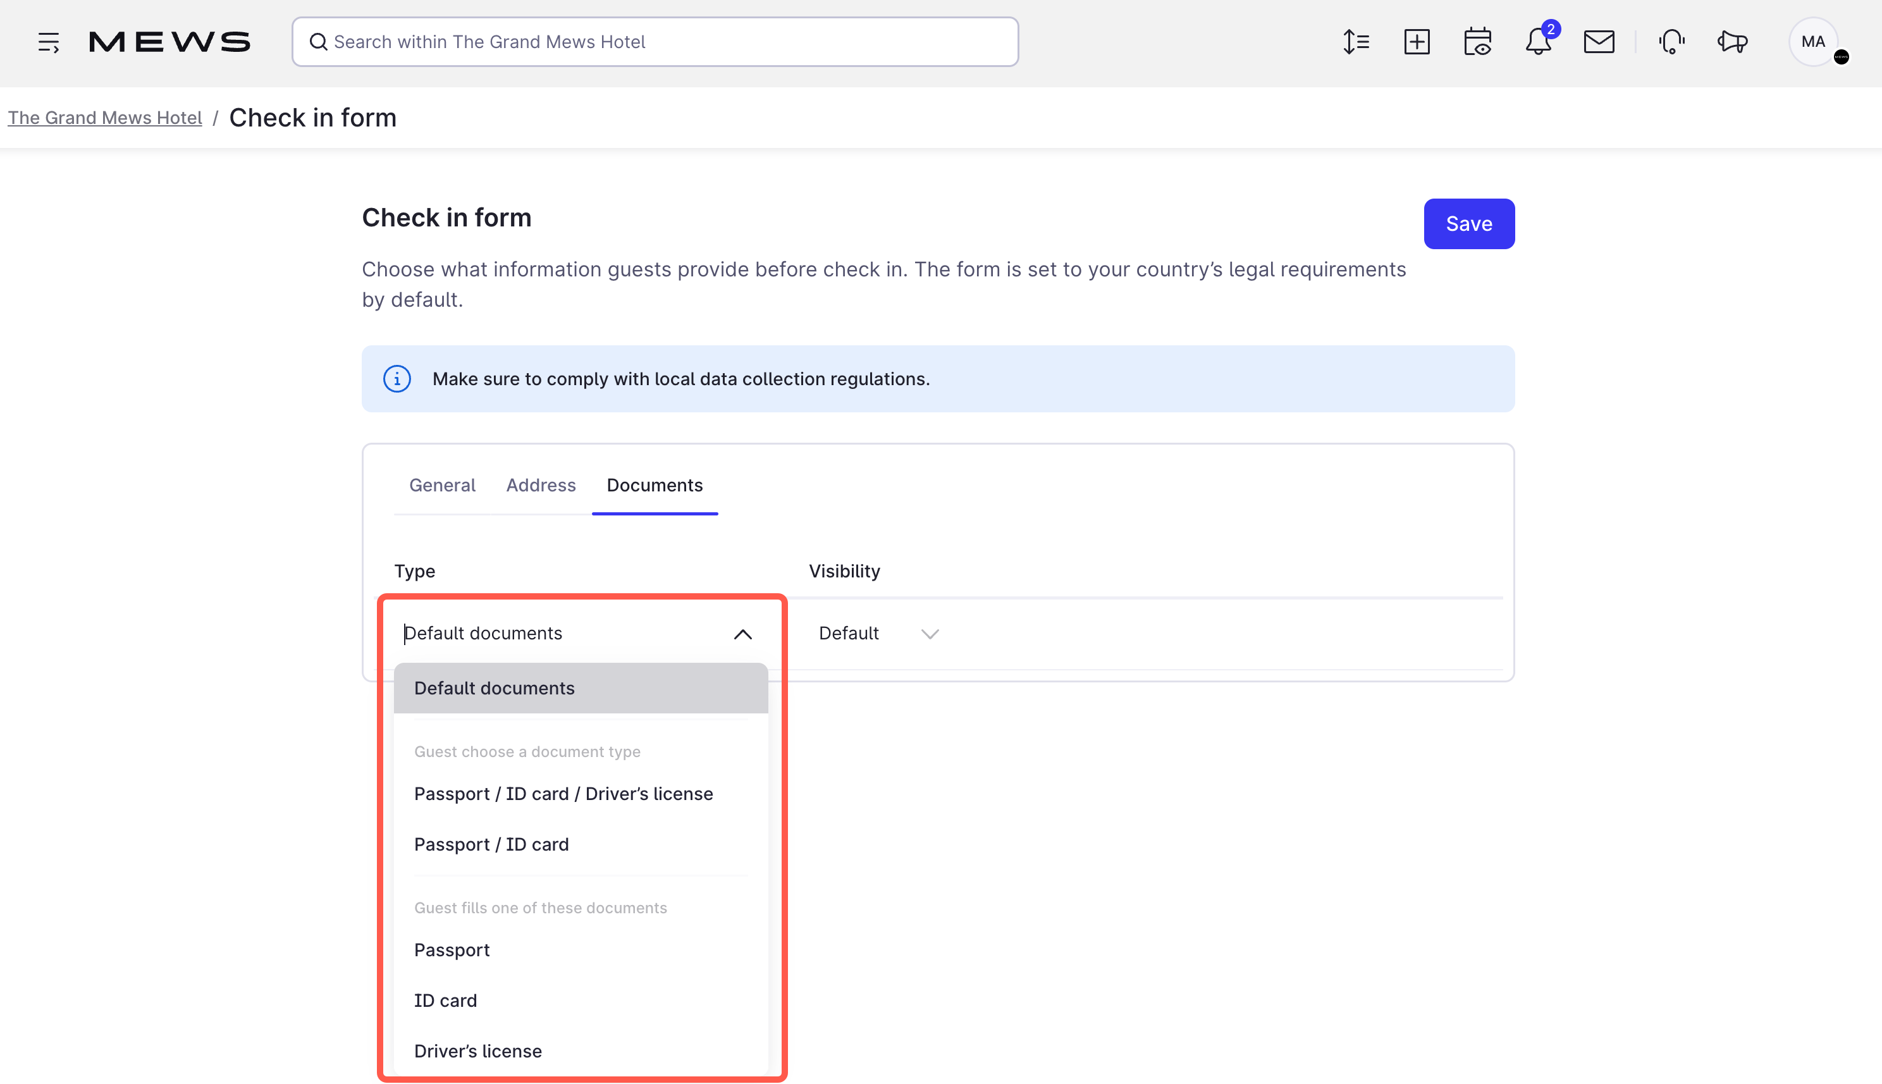Viewport: 1882px width, 1084px height.
Task: Contact support using the headset icon
Action: click(x=1671, y=42)
